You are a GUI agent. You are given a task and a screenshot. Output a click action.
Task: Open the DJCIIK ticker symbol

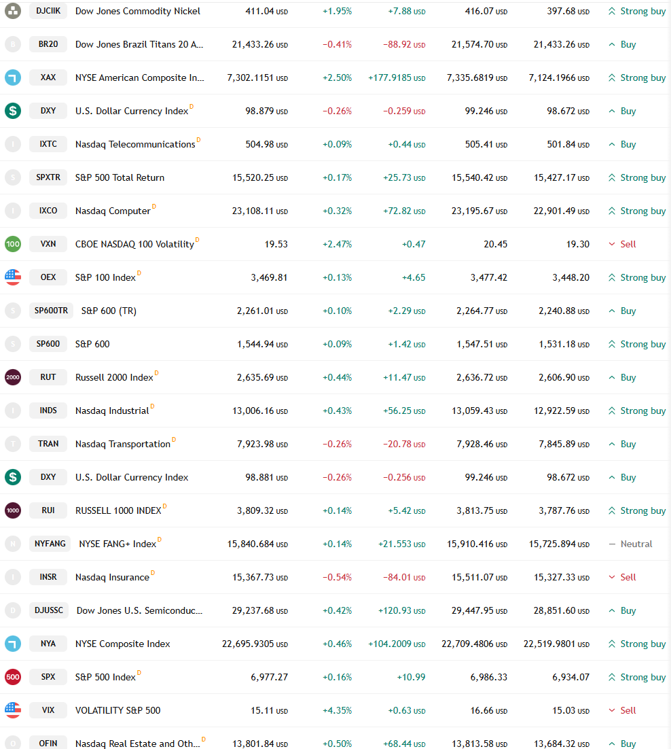coord(48,10)
